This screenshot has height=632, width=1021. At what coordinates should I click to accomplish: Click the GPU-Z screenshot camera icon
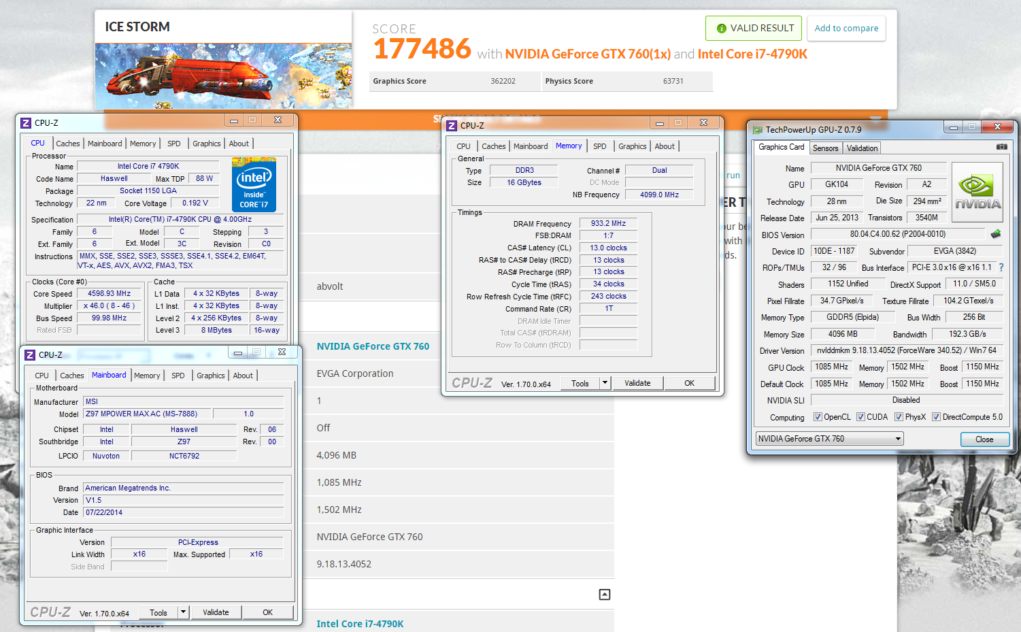coord(1001,146)
